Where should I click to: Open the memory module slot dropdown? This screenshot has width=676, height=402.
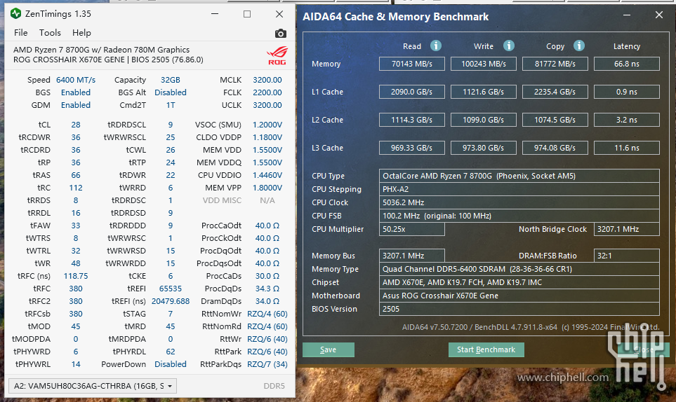(92, 386)
